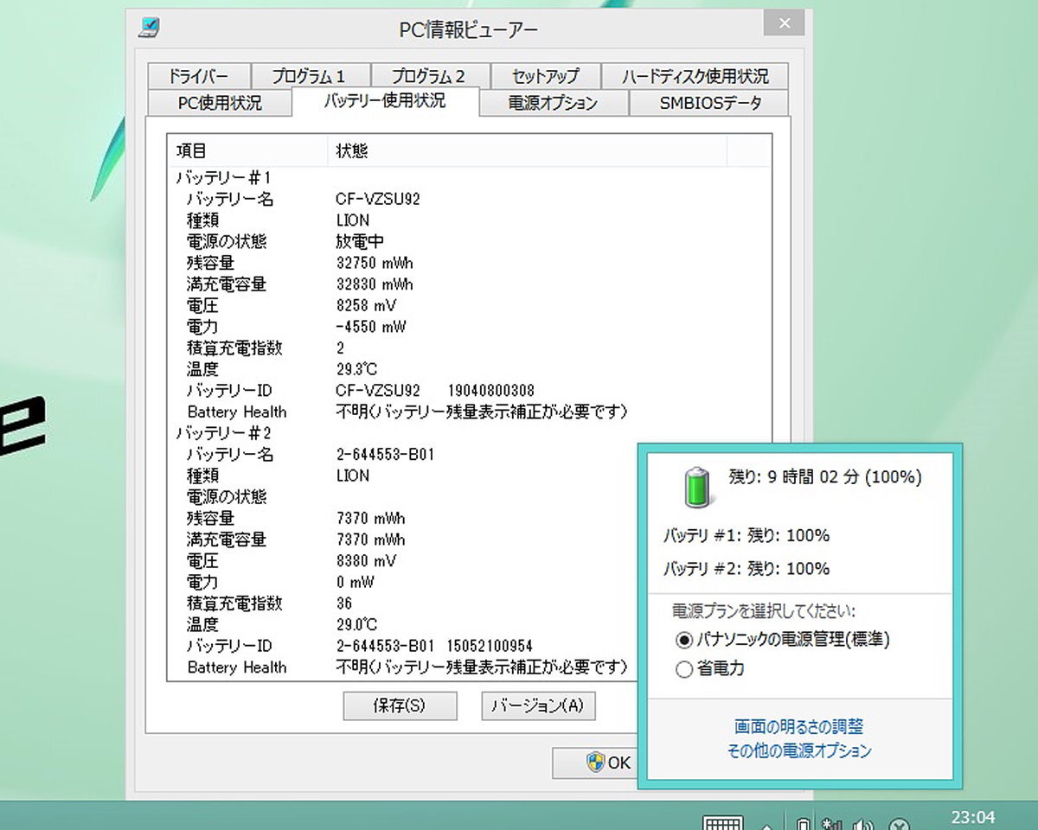Click the battery tray icon
Screen dimensions: 1038x830
pos(803,824)
